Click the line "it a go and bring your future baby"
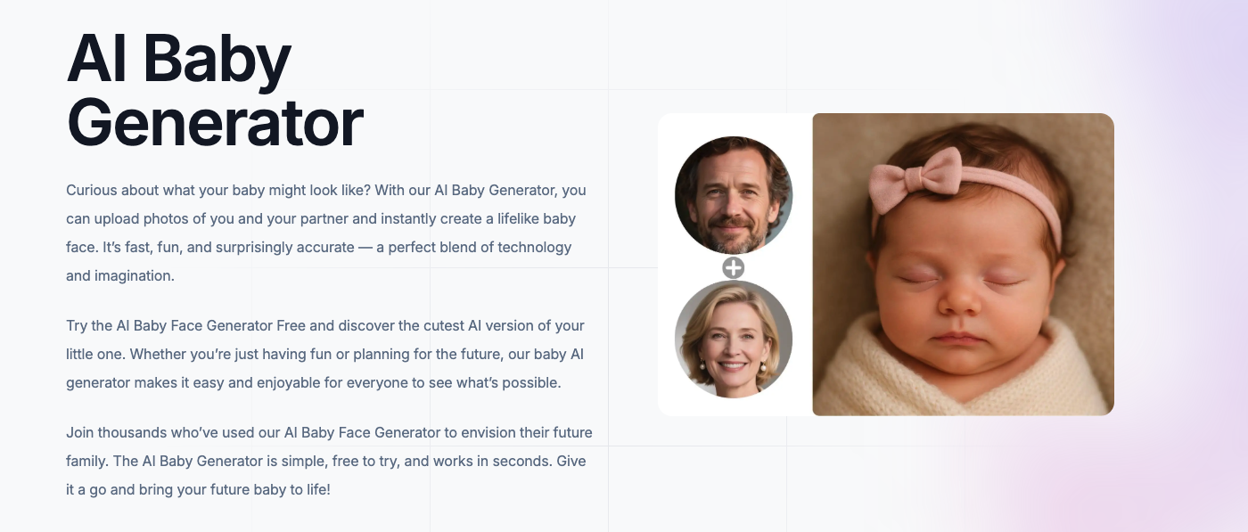Viewport: 1248px width, 532px height. point(198,489)
